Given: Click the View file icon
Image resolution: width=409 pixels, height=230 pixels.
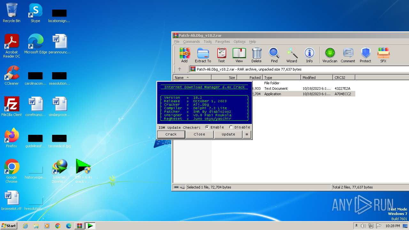Looking at the screenshot, I should click(239, 55).
